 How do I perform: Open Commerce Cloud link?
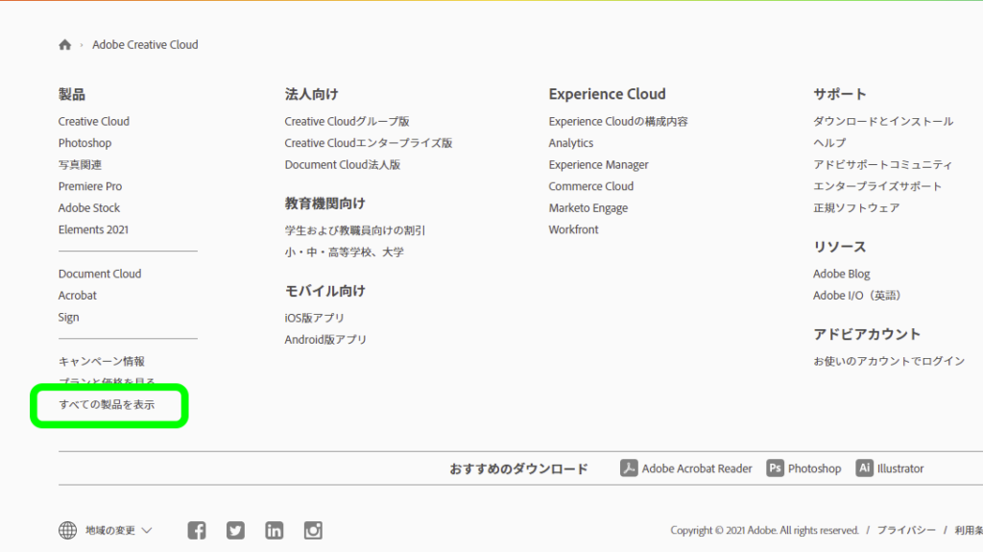(x=590, y=186)
